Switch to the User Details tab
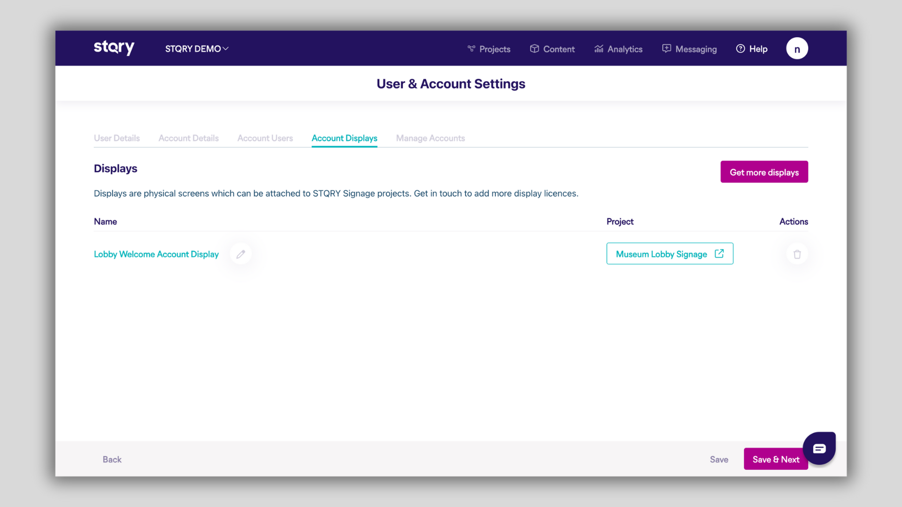 tap(117, 138)
